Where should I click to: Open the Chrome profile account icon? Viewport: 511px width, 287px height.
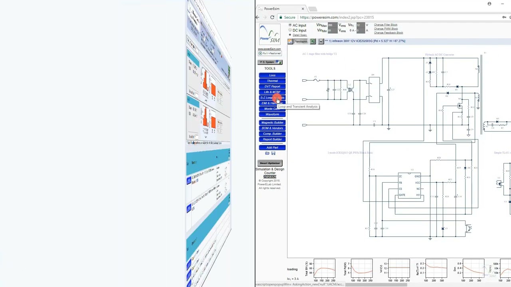(x=489, y=4)
